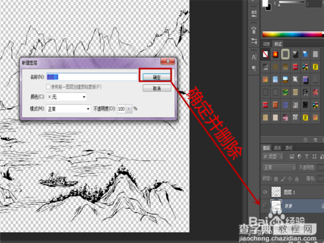Open the 类型 layer filter dropdown
324x243 pixels.
coord(273,157)
